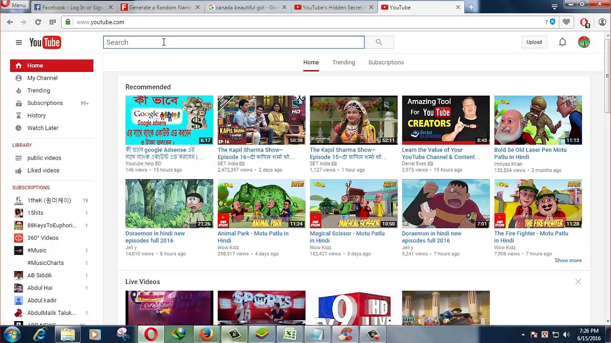Reload the current page
Image resolution: width=611 pixels, height=343 pixels.
coord(38,22)
